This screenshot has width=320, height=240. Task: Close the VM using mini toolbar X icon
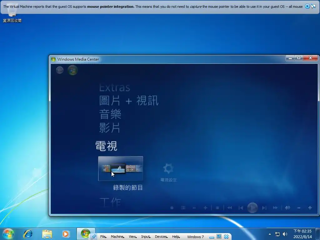tap(226, 237)
